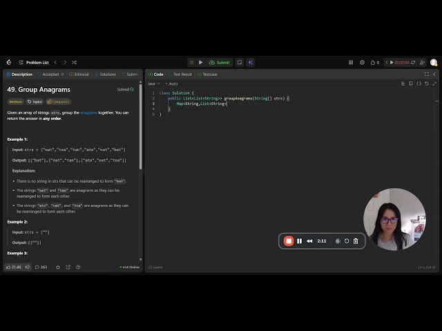The height and width of the screenshot is (331, 442).
Task: Click the online users count indicator
Action: tap(130, 267)
